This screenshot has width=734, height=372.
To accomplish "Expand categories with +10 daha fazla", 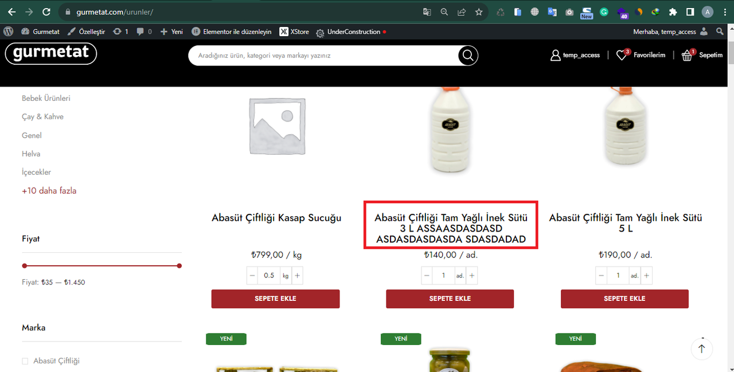I will (x=49, y=190).
